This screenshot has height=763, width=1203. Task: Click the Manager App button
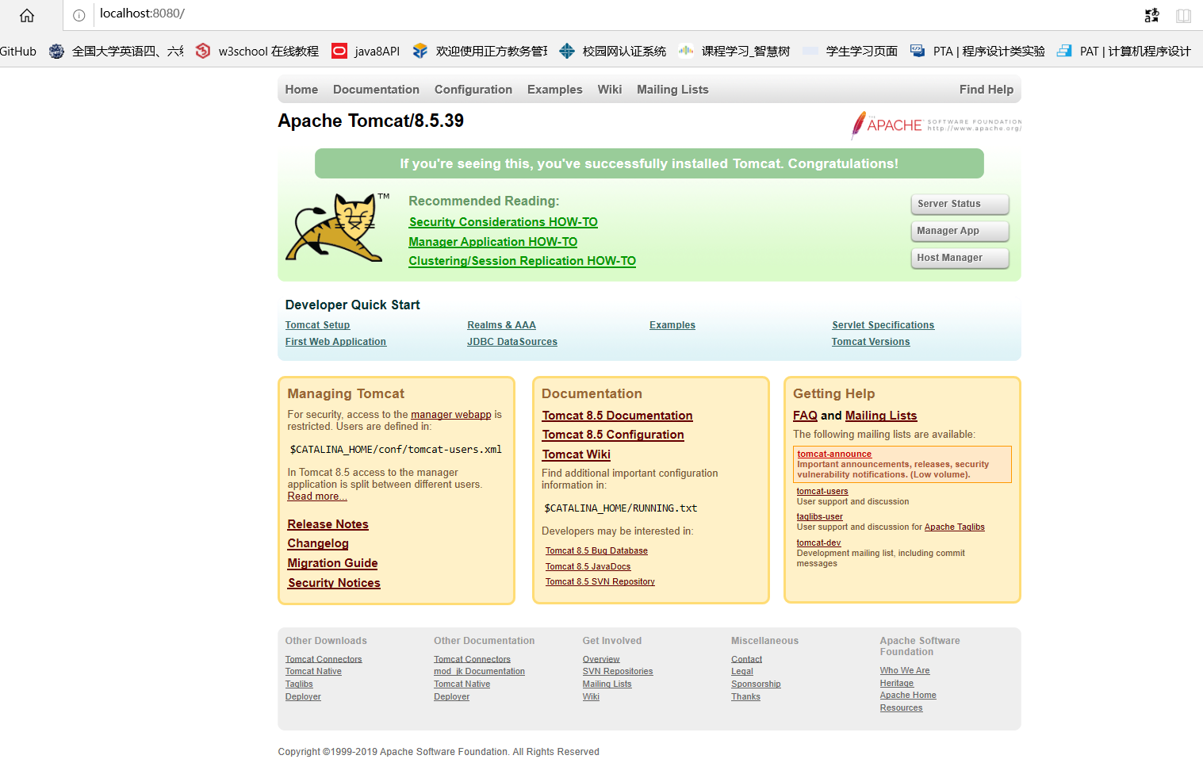point(960,231)
